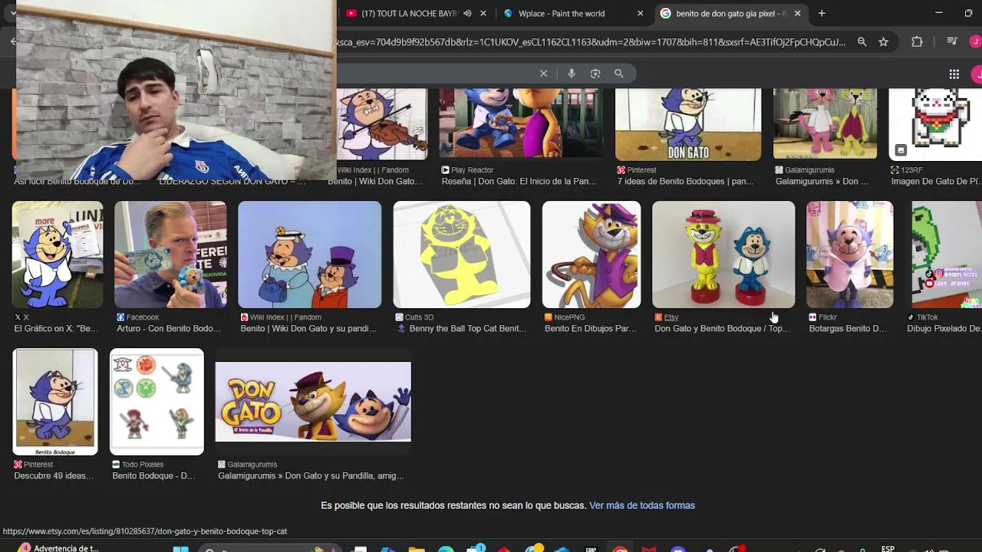Open Chrome extensions puzzle icon

[917, 42]
